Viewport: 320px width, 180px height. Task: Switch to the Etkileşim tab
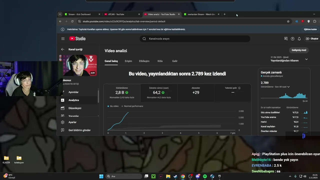pyautogui.click(x=144, y=61)
